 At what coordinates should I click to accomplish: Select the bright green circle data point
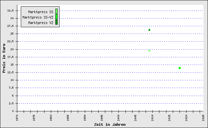(x=180, y=68)
